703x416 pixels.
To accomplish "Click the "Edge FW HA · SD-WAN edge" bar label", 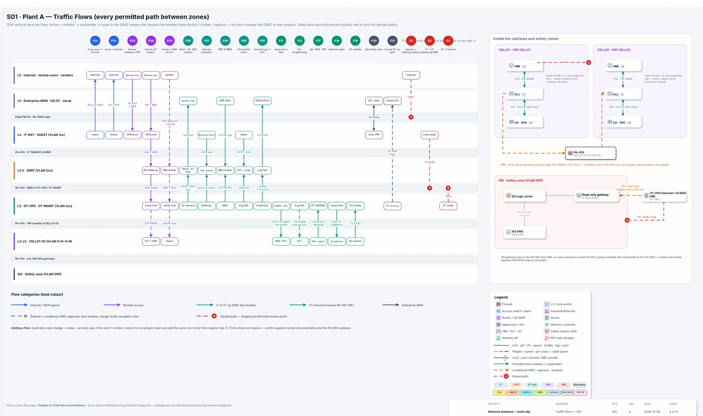I will (33, 117).
